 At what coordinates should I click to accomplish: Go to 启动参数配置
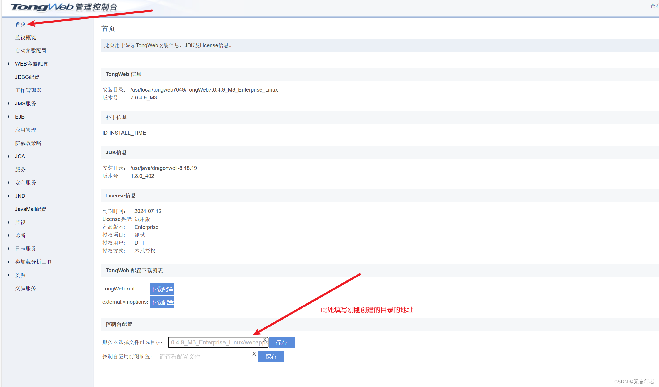[31, 50]
